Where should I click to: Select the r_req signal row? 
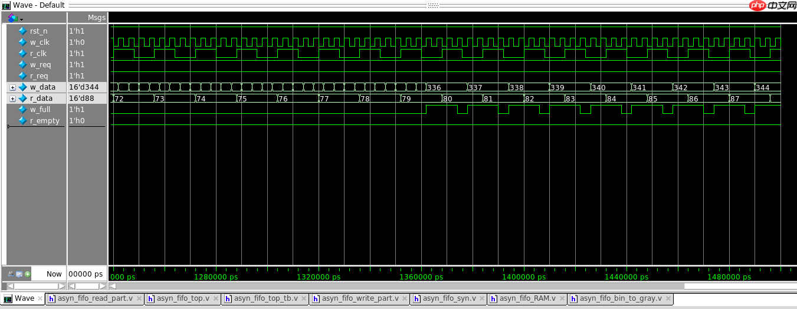[39, 76]
